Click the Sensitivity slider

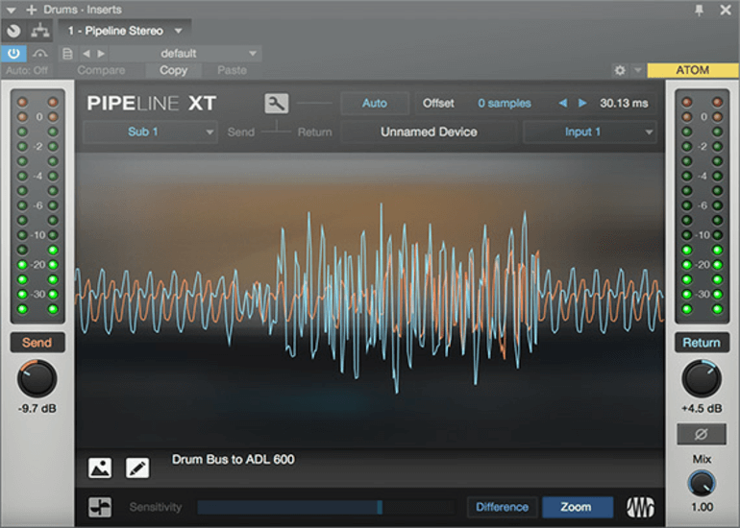tap(325, 507)
